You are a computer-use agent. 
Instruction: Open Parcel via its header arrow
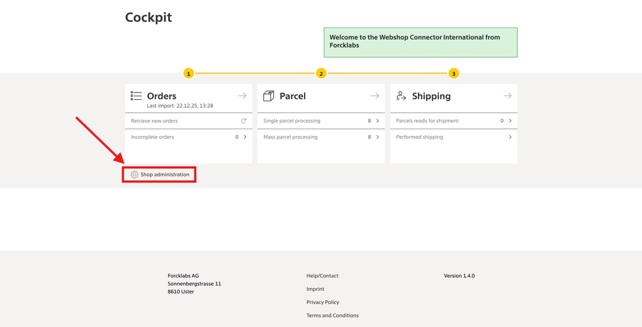(x=375, y=96)
